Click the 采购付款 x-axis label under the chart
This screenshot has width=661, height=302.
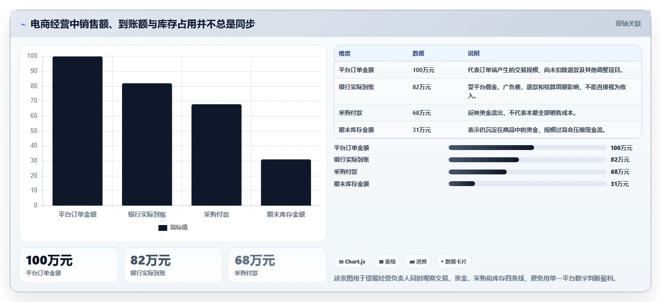coord(216,214)
